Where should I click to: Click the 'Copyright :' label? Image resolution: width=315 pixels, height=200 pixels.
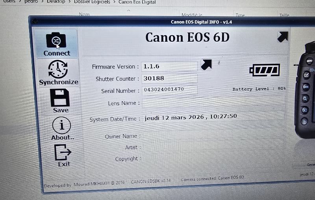click(128, 159)
